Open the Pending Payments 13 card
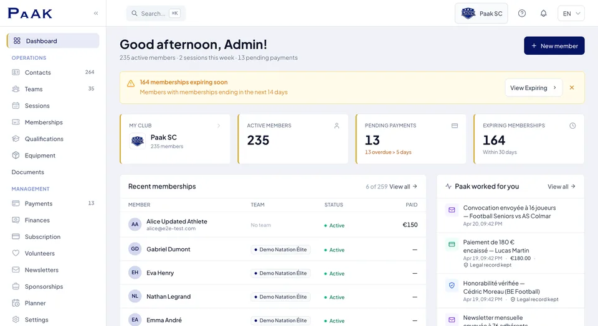 (x=411, y=139)
